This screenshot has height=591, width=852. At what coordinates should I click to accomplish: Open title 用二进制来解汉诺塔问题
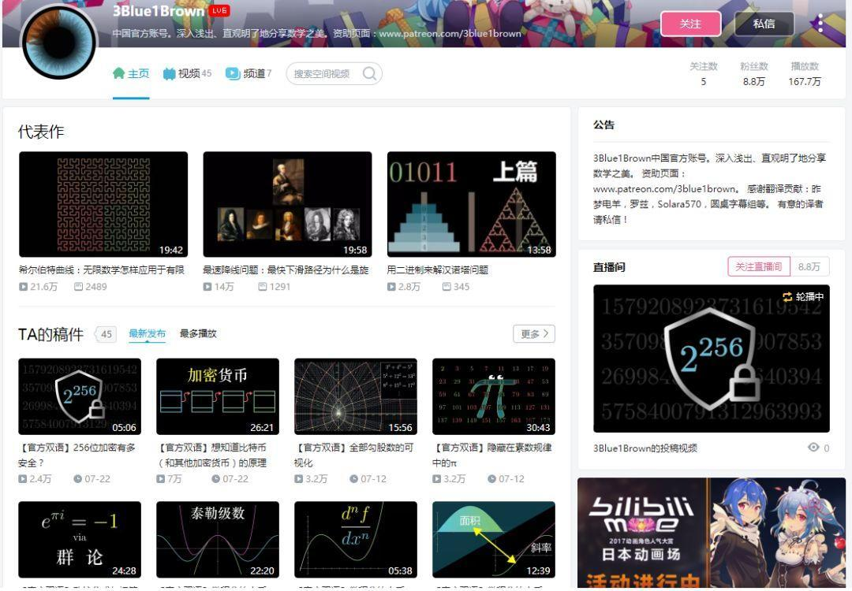click(438, 269)
